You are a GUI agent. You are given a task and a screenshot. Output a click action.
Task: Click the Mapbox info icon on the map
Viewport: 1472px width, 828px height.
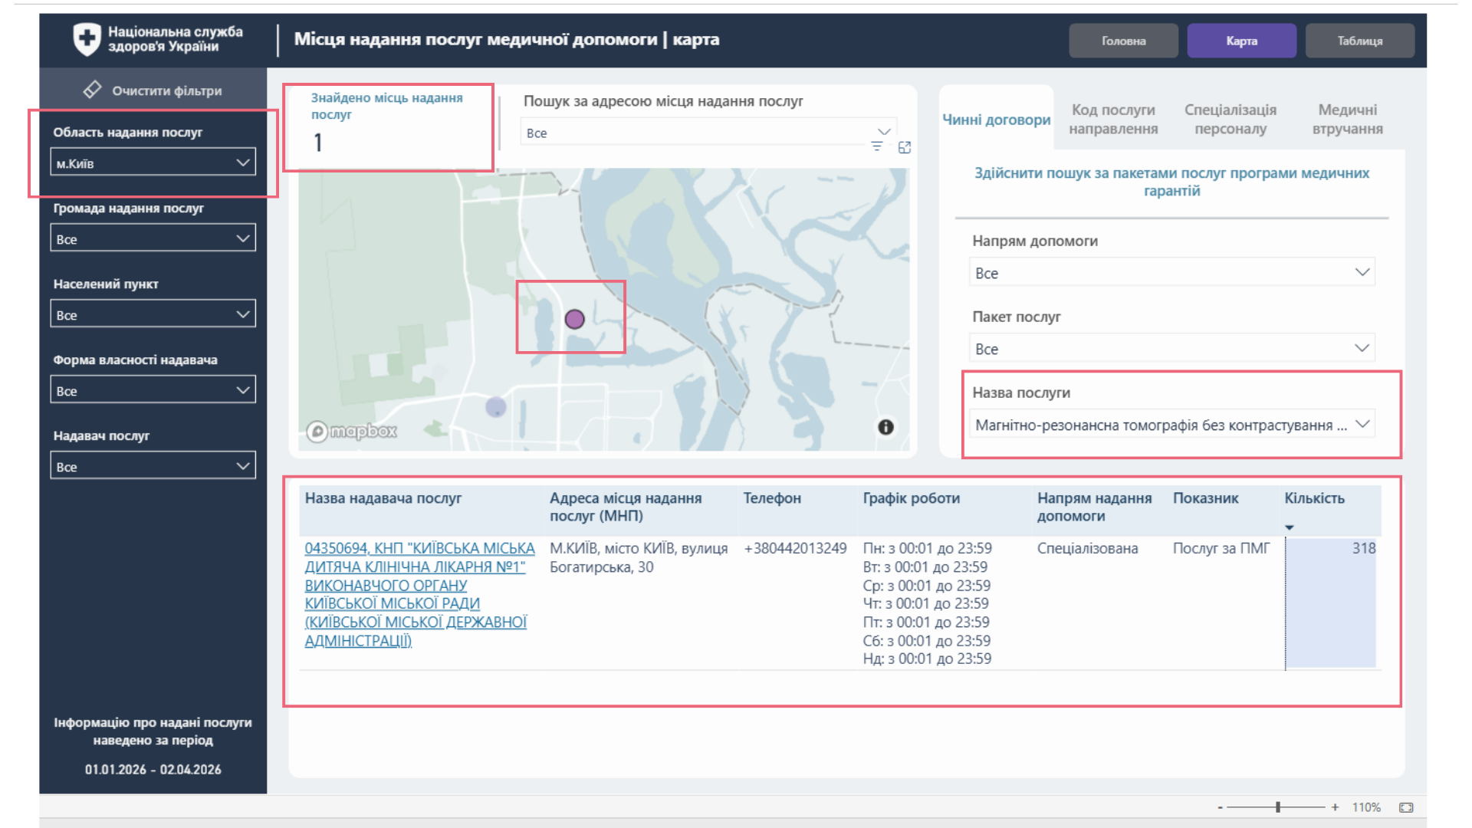click(x=886, y=427)
